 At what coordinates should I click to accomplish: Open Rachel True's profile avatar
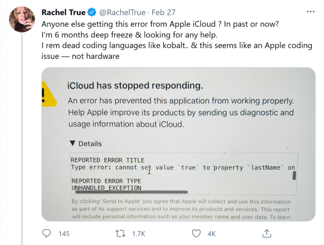22,19
